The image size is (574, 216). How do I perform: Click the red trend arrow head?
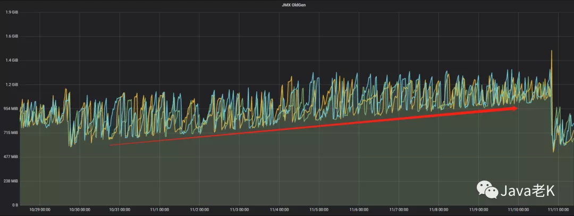coord(514,108)
